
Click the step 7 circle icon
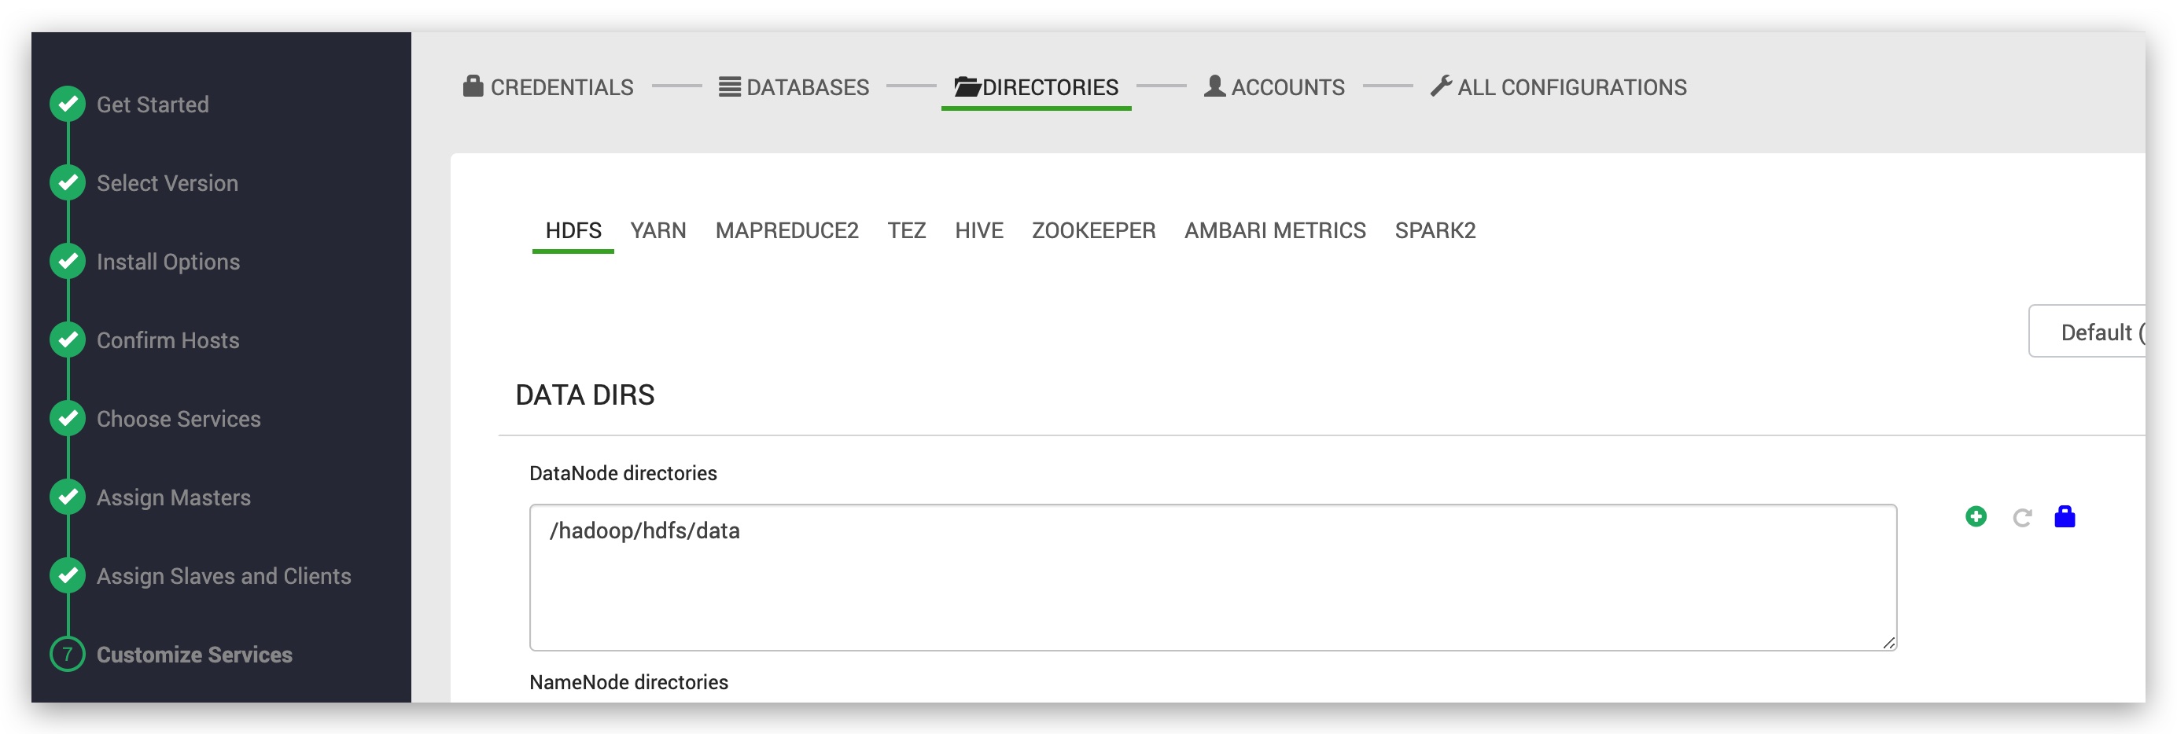click(x=68, y=654)
